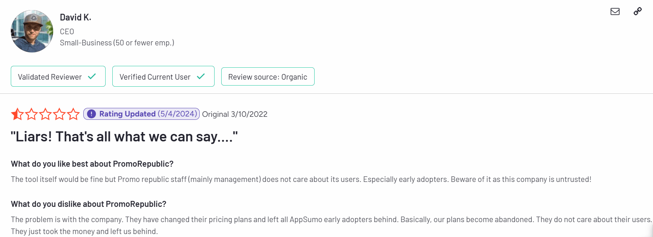Click the fourth star in the rating row

pos(59,114)
